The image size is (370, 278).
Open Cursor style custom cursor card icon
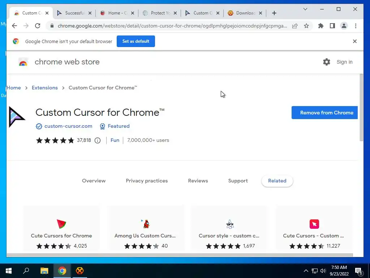229,224
